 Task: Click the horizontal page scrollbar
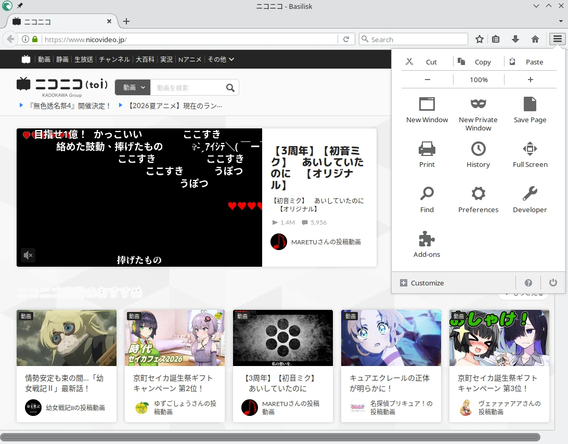[270, 437]
